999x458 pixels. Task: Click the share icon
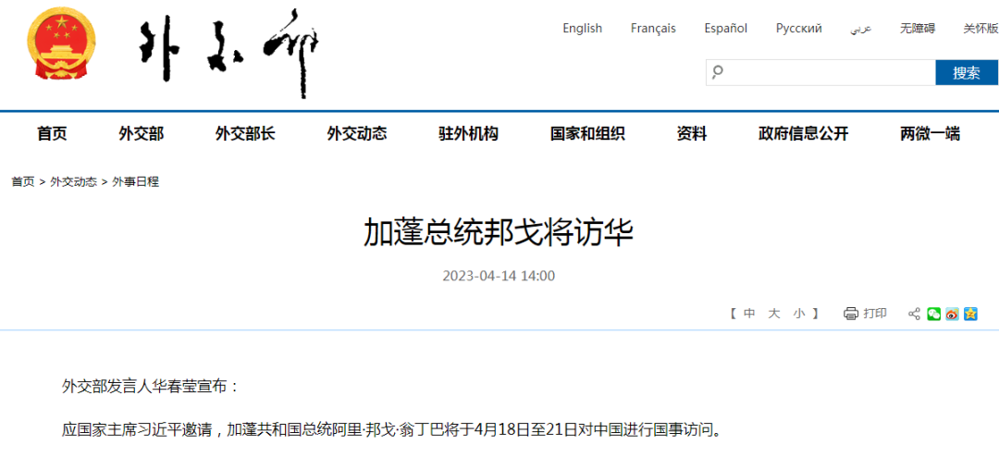[914, 314]
